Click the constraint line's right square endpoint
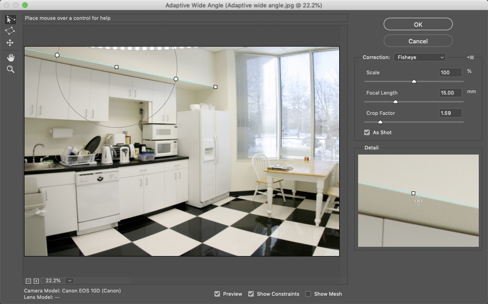This screenshot has height=304, width=488. tap(215, 87)
